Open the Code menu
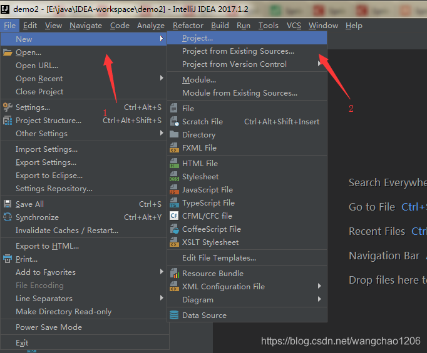The image size is (427, 353). (x=120, y=26)
